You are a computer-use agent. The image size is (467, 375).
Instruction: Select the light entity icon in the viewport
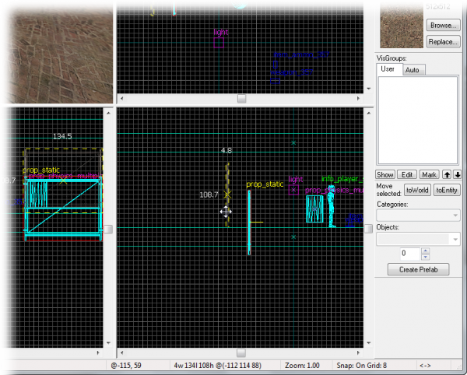click(x=293, y=189)
